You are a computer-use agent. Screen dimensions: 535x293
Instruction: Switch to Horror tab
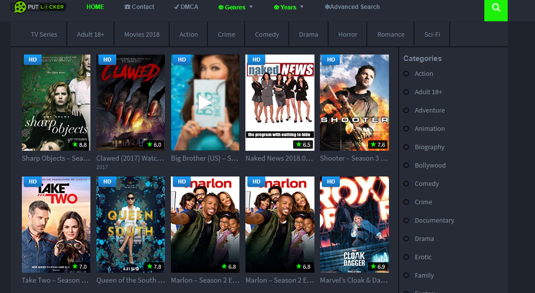pyautogui.click(x=348, y=34)
